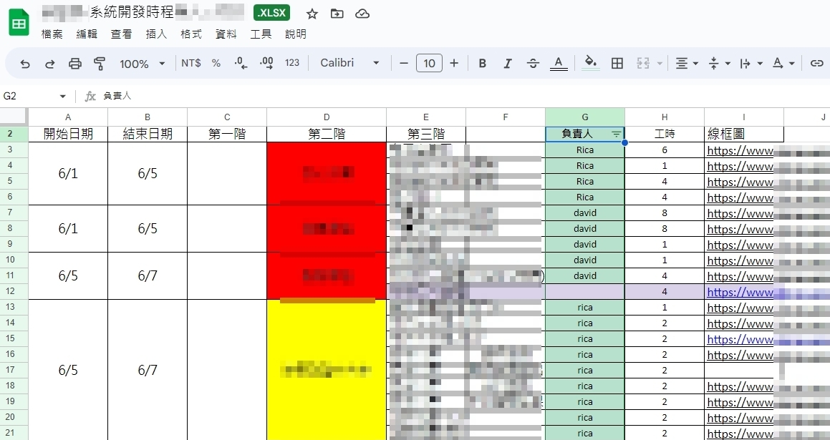This screenshot has height=440, width=830.
Task: Insert a link using chain icon
Action: [816, 64]
